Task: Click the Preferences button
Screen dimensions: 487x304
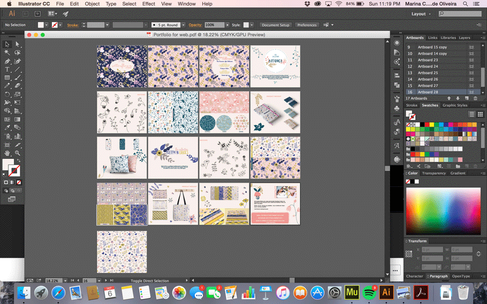Action: pyautogui.click(x=307, y=25)
